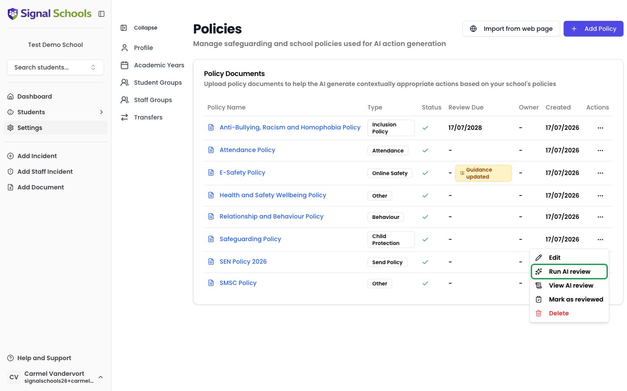Open Anti-Bullying, Racism and Homophobia Policy

click(x=290, y=127)
